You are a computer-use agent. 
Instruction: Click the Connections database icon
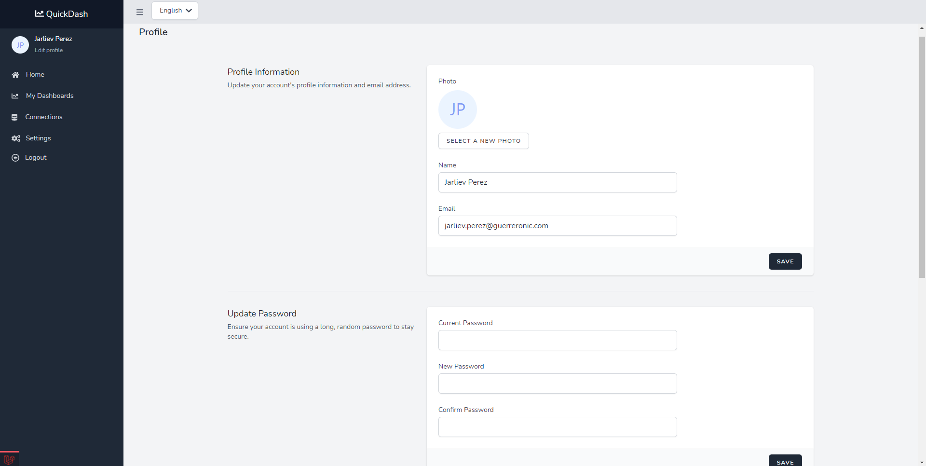click(14, 117)
